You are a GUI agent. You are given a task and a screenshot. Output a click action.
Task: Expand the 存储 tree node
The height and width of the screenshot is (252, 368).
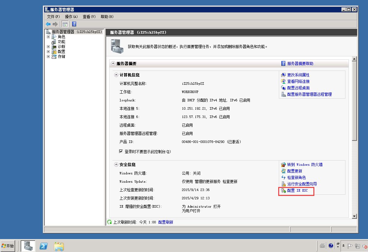pyautogui.click(x=48, y=56)
